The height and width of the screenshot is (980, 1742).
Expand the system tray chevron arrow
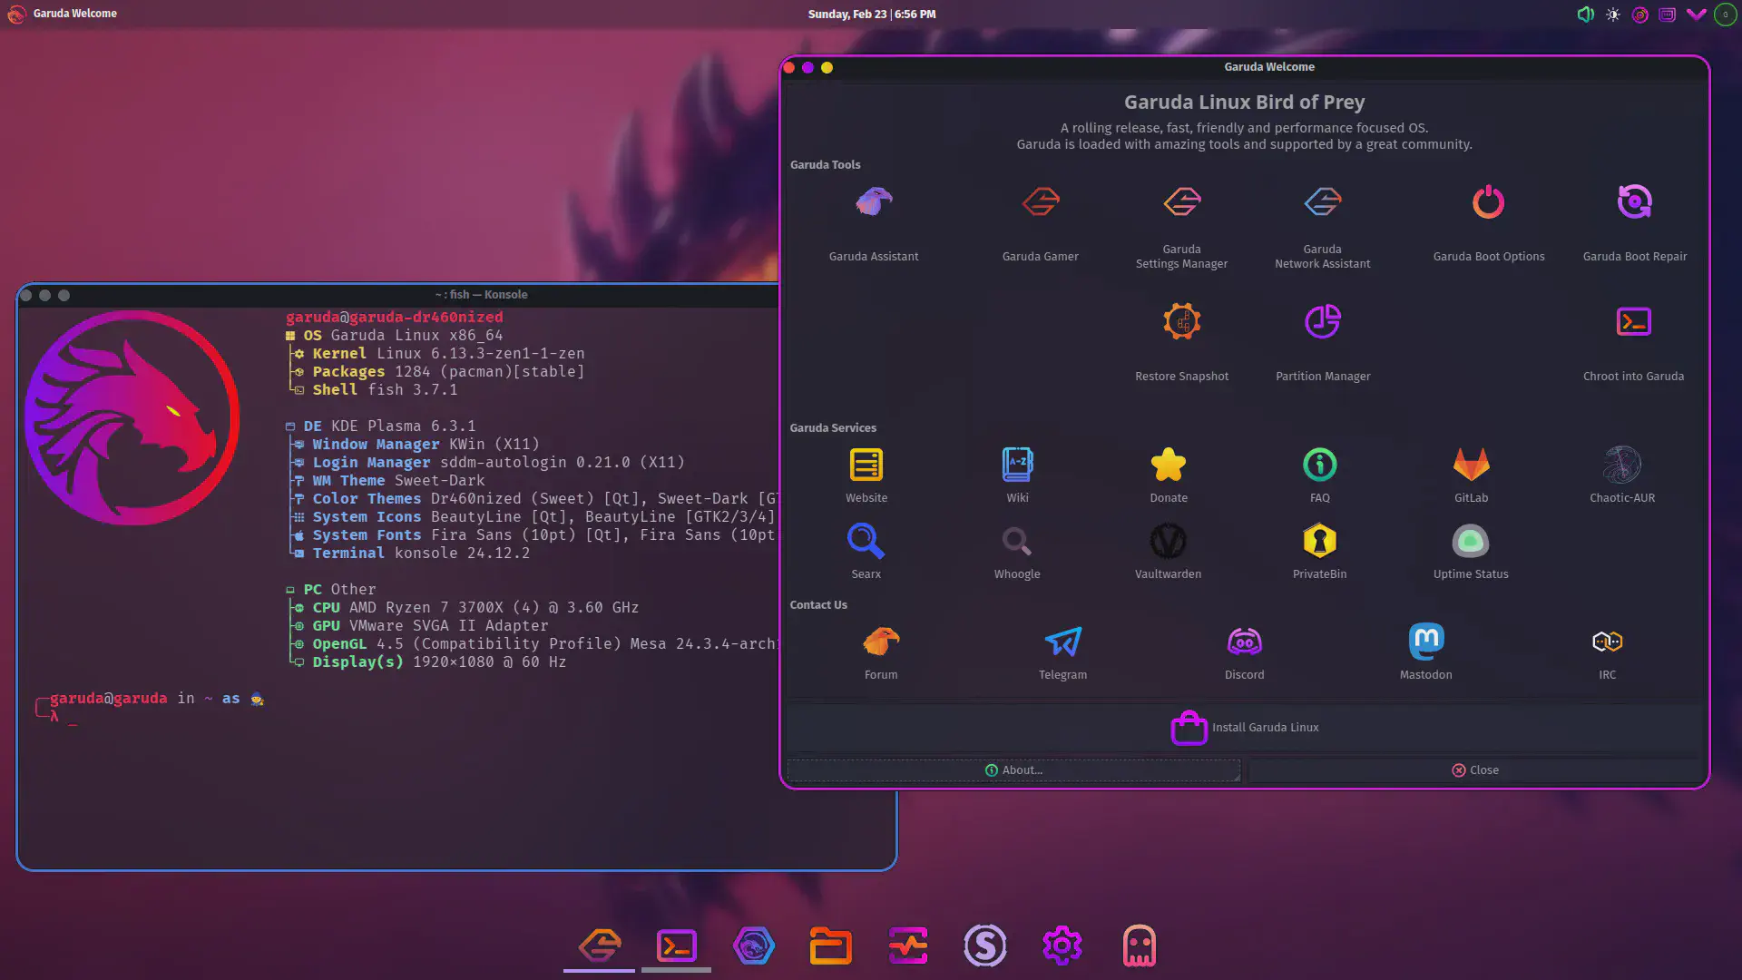coord(1697,14)
